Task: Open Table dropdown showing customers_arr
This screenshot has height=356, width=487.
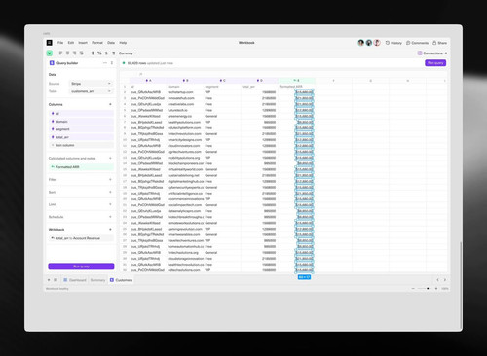Action: [91, 91]
